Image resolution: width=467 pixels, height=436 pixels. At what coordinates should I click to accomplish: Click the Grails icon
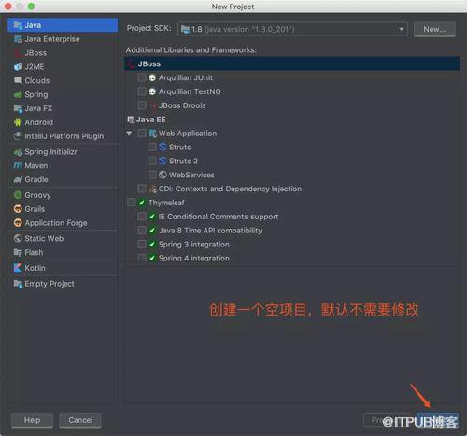tap(18, 209)
